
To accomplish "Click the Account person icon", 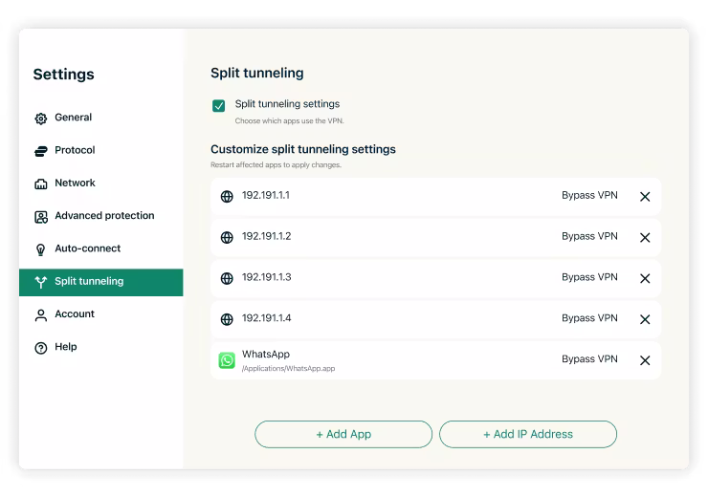I will (40, 315).
